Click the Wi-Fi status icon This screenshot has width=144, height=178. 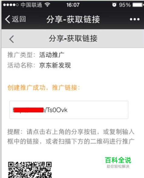[47, 5]
